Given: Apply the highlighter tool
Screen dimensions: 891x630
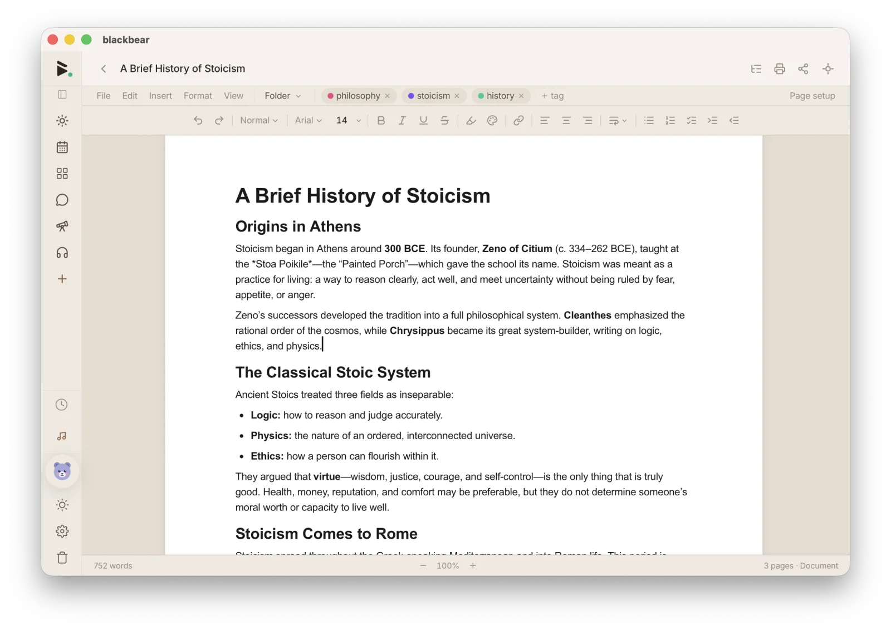Looking at the screenshot, I should pos(471,120).
